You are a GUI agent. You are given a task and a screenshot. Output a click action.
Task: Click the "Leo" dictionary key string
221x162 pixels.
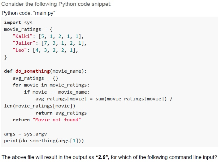point(20,50)
